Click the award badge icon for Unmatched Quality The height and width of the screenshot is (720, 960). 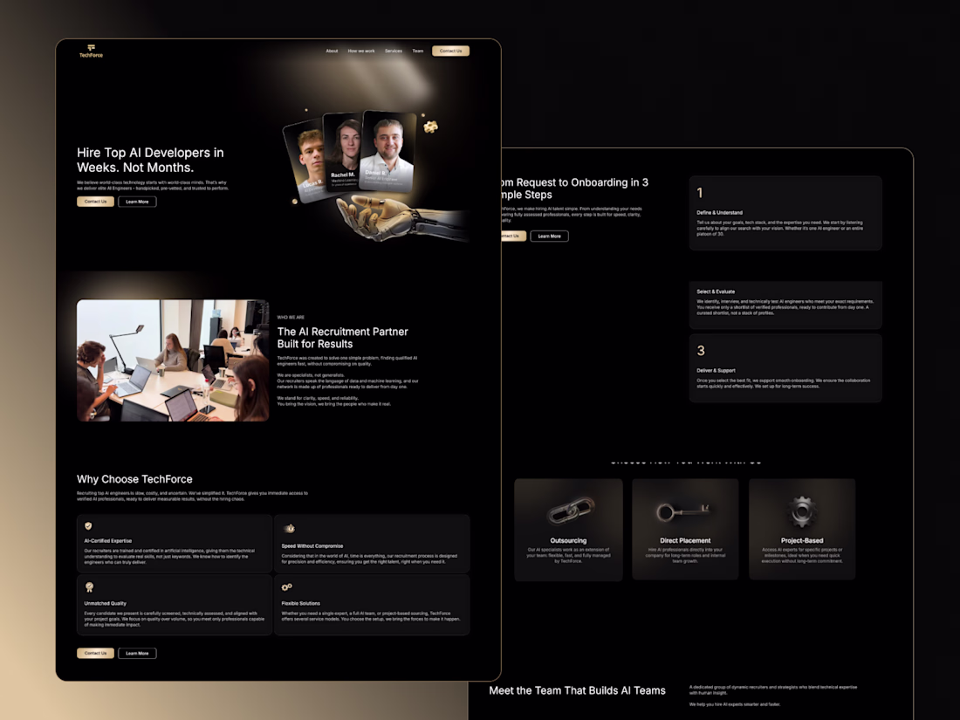click(89, 587)
